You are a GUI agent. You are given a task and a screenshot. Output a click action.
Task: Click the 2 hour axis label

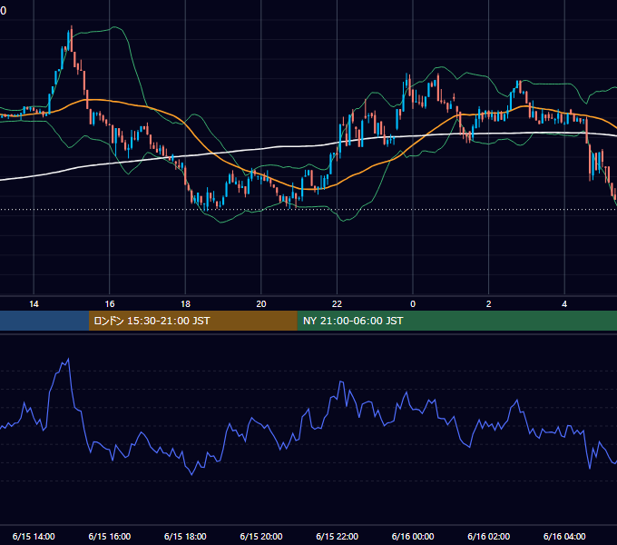click(489, 304)
